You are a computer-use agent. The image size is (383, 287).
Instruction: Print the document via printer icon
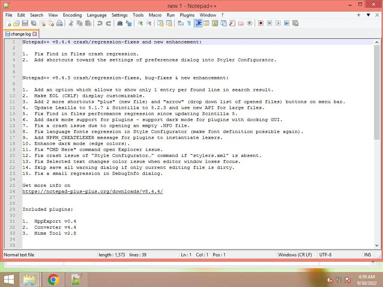point(59,23)
